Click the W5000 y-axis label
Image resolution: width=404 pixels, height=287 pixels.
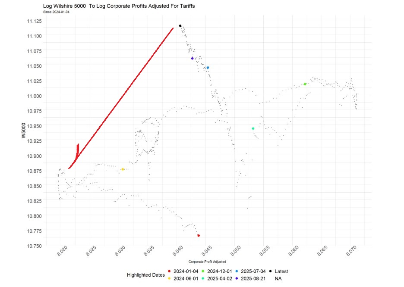23,131
